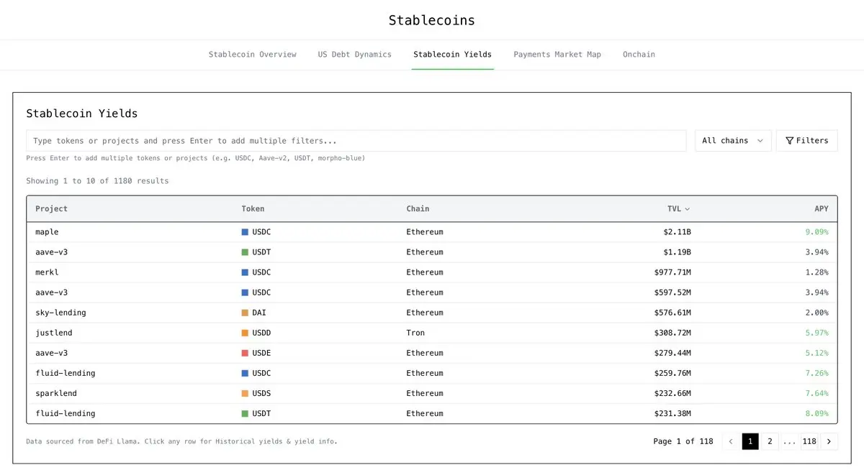The image size is (864, 475).
Task: Click the 1.28% APY value
Action: coord(816,272)
